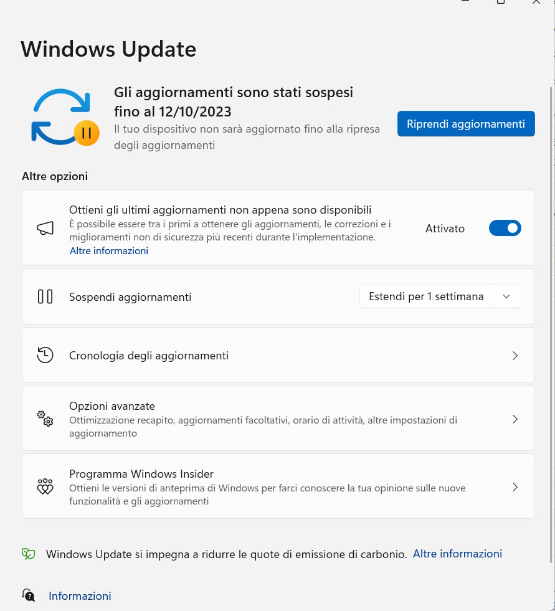The image size is (555, 611).
Task: Click the green leaf carbon emission icon
Action: (29, 554)
